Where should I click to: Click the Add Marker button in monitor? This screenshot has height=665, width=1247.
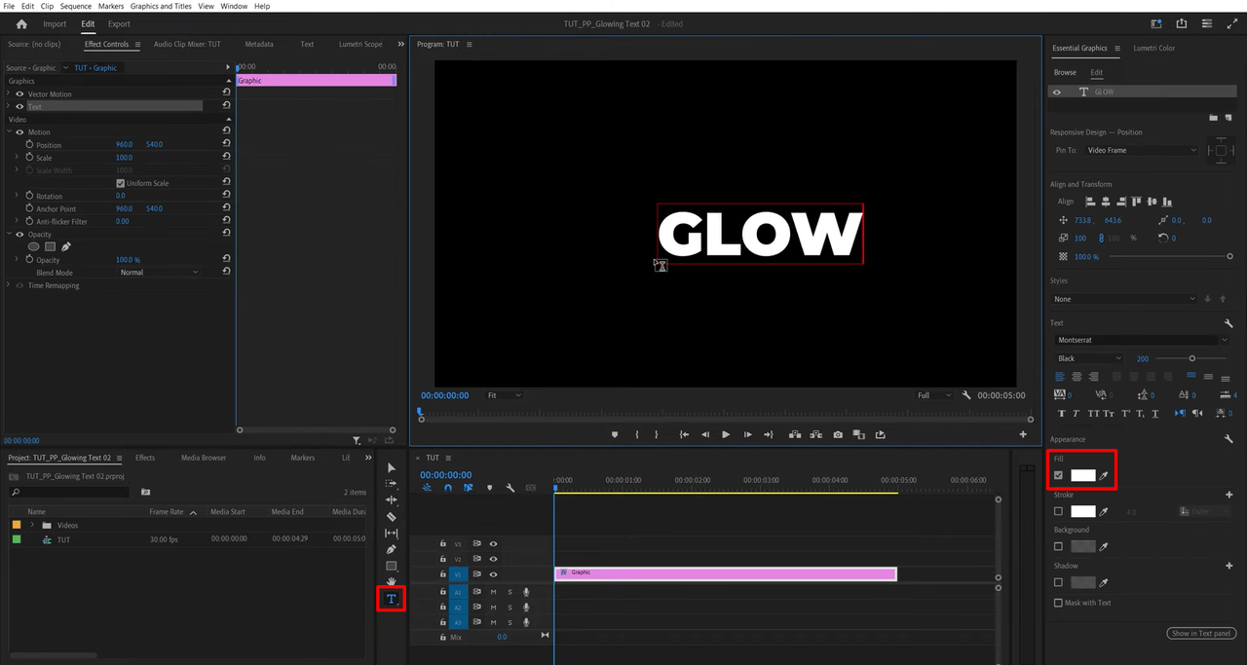(615, 434)
